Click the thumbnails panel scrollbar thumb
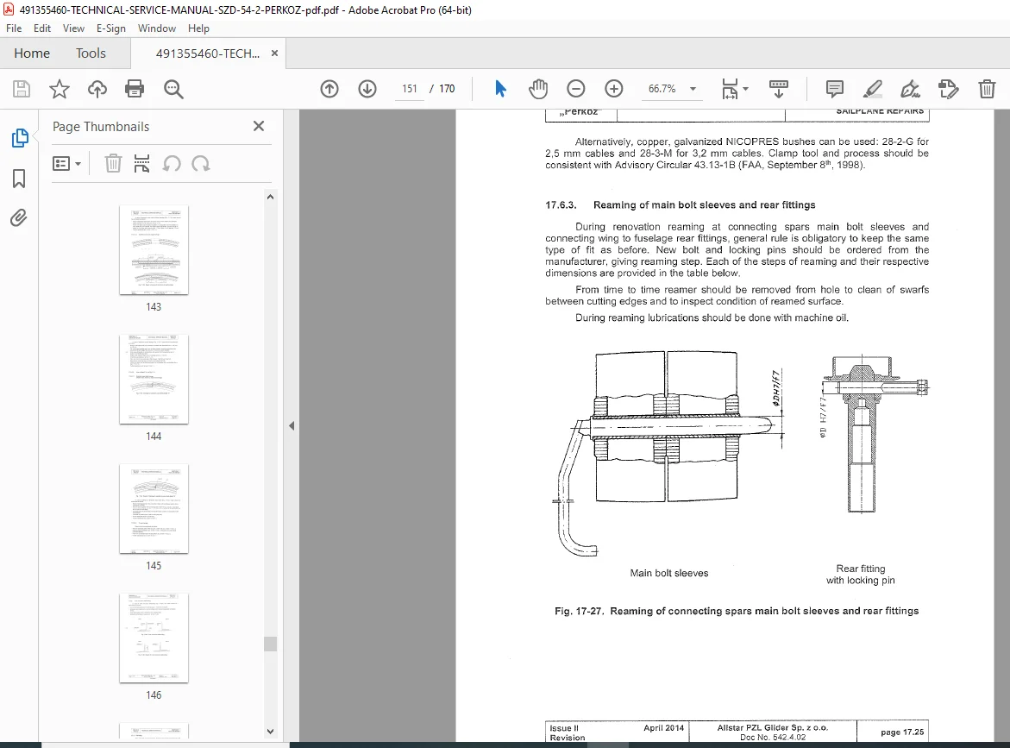1010x748 pixels. pos(271,644)
